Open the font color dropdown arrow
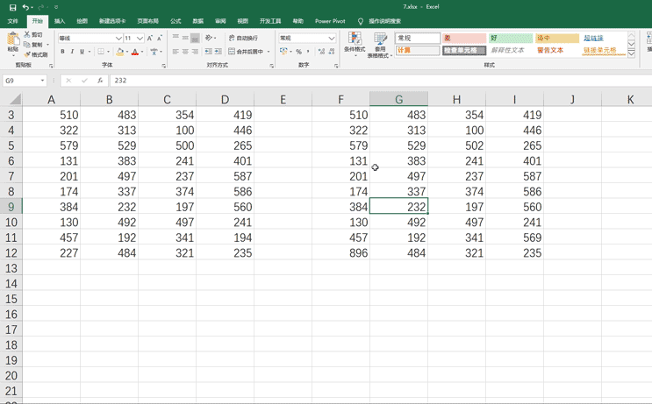Viewport: 652px width, 404px height. tap(142, 52)
